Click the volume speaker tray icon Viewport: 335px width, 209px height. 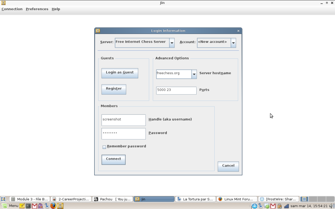click(x=332, y=206)
